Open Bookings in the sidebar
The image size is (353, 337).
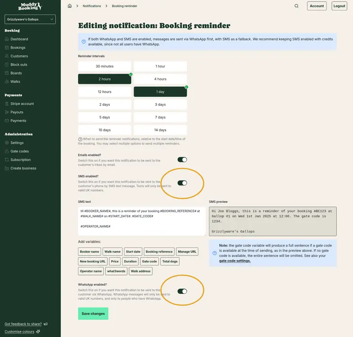coord(18,48)
